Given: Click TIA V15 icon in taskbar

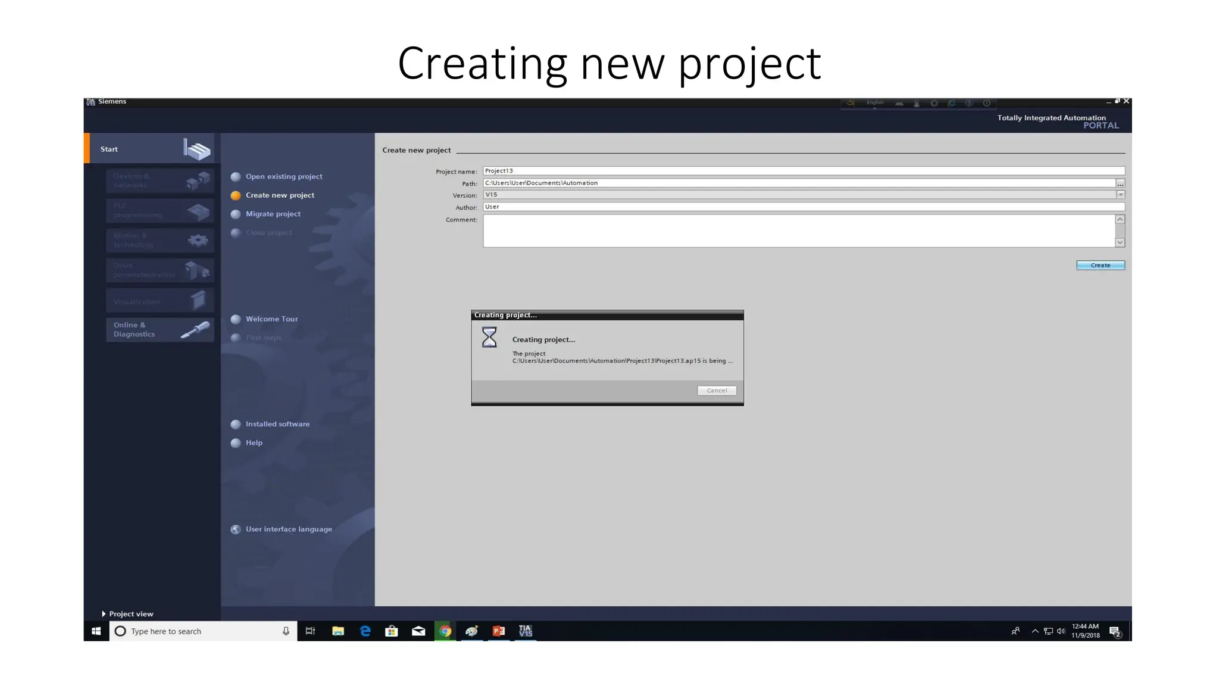Looking at the screenshot, I should (x=525, y=631).
